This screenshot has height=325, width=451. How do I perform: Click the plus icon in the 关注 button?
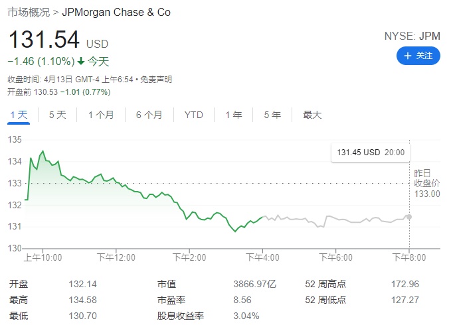(408, 56)
